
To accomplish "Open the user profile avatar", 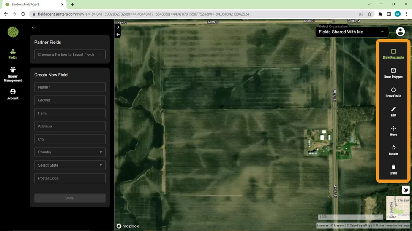I will click(400, 32).
